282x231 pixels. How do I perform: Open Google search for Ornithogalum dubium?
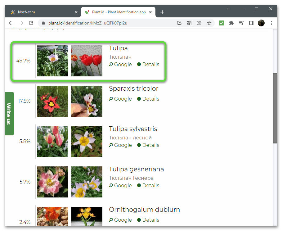click(120, 220)
